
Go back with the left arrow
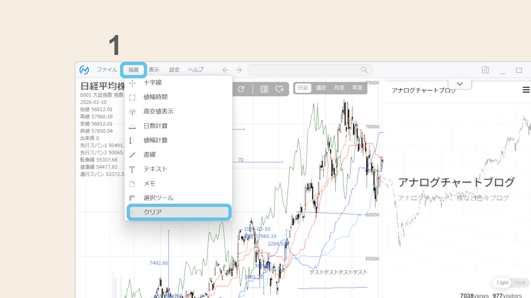pyautogui.click(x=225, y=70)
